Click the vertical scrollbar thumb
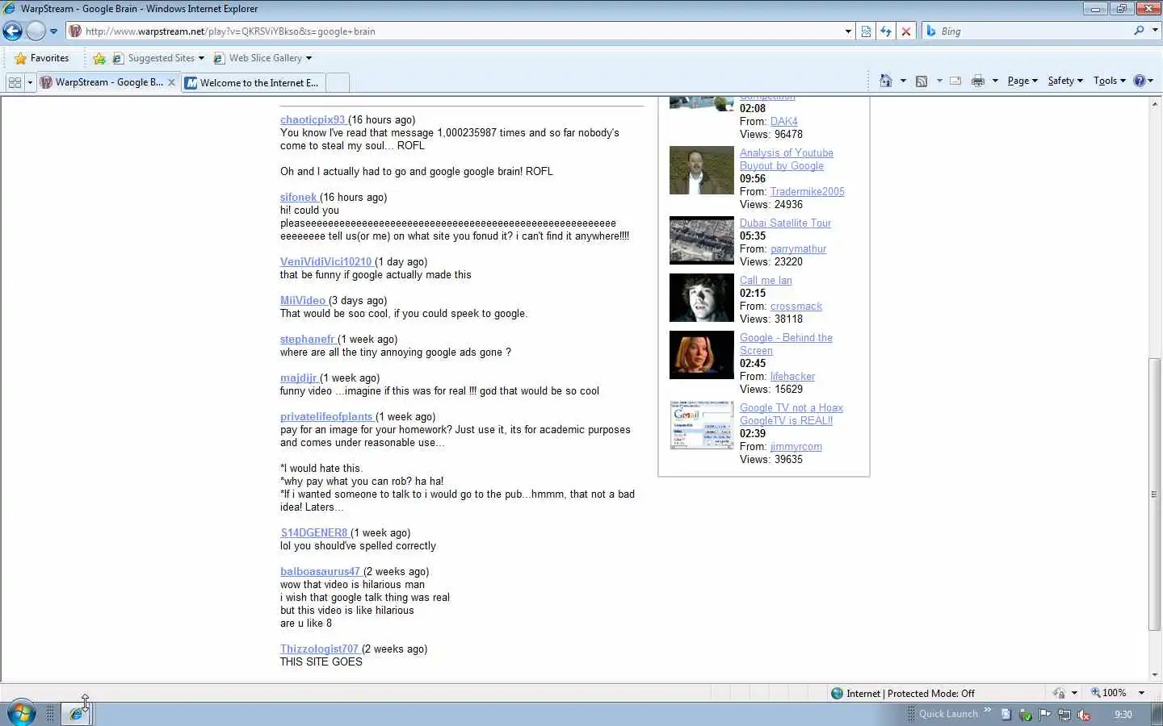This screenshot has height=726, width=1163. [x=1154, y=494]
